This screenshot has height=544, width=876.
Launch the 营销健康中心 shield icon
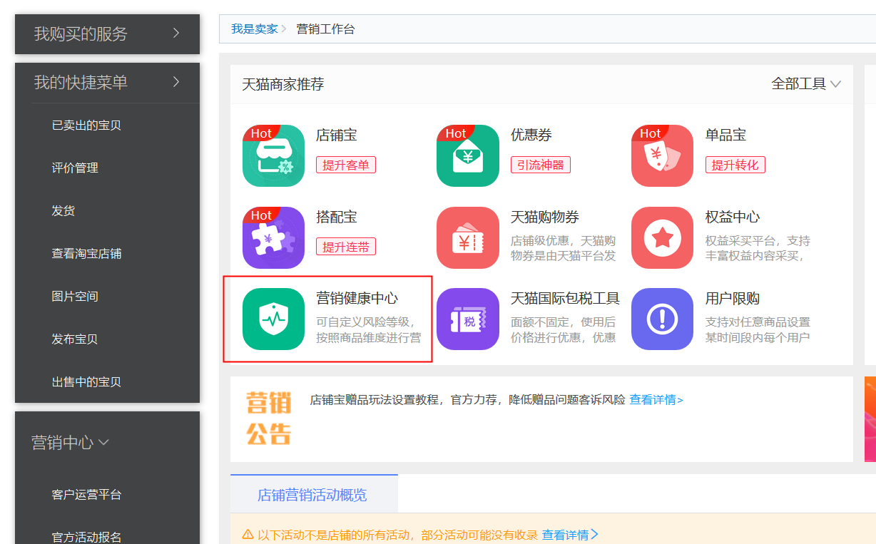pyautogui.click(x=273, y=319)
